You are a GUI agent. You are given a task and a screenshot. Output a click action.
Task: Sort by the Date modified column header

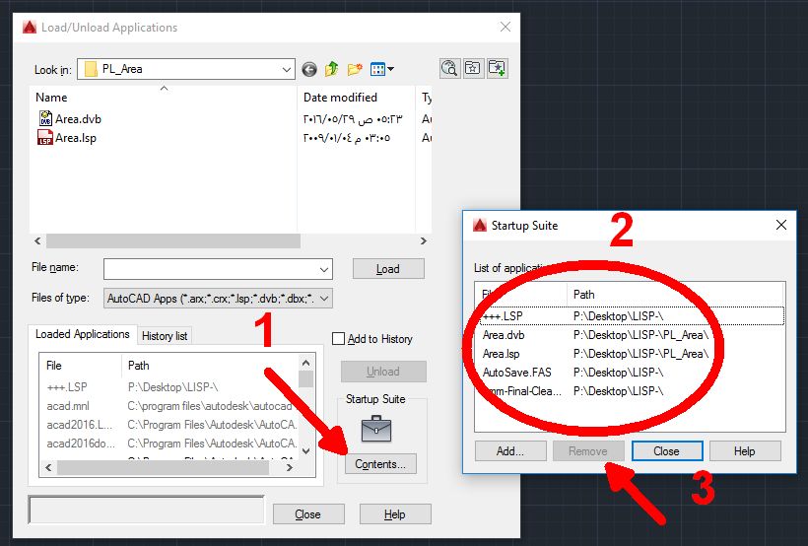[356, 97]
